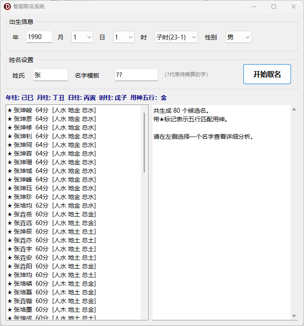Click the 开始取名 button
Image resolution: width=304 pixels, height=326 pixels.
(x=267, y=74)
